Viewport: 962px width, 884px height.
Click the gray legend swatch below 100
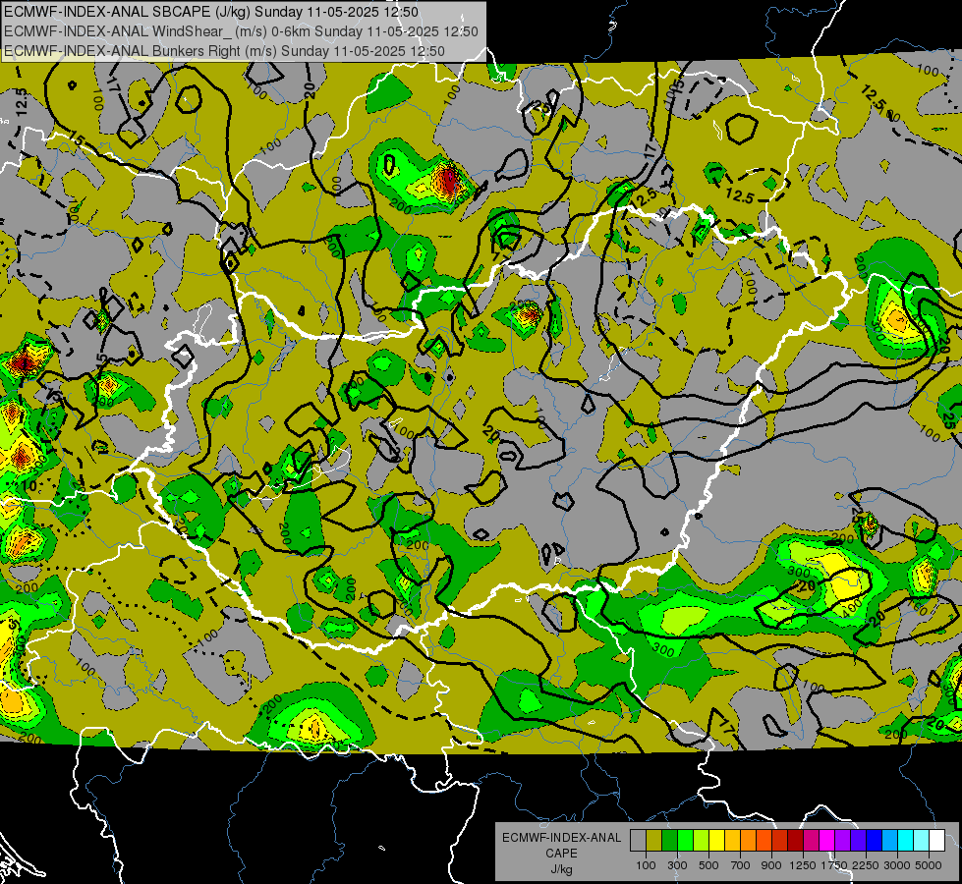tap(638, 841)
